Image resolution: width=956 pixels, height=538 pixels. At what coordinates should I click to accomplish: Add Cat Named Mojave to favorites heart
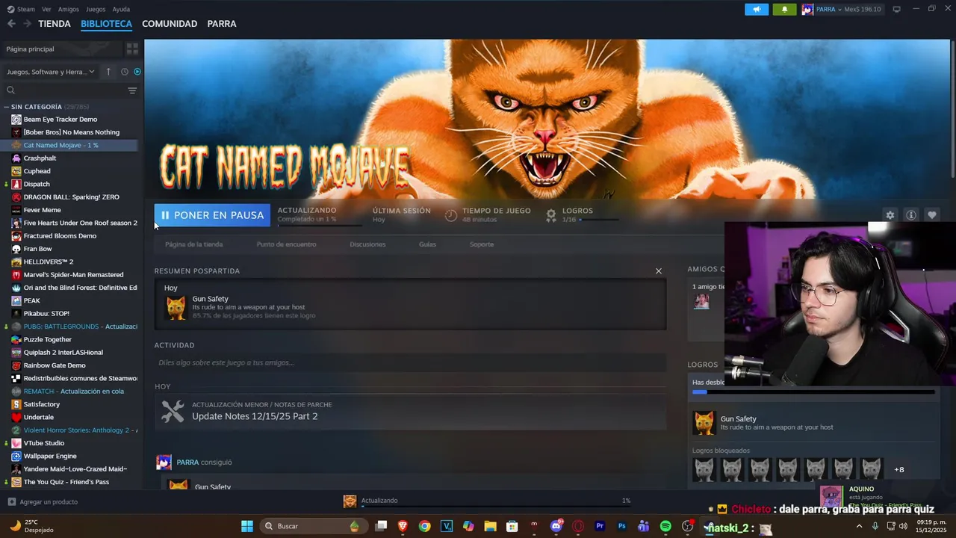[932, 215]
